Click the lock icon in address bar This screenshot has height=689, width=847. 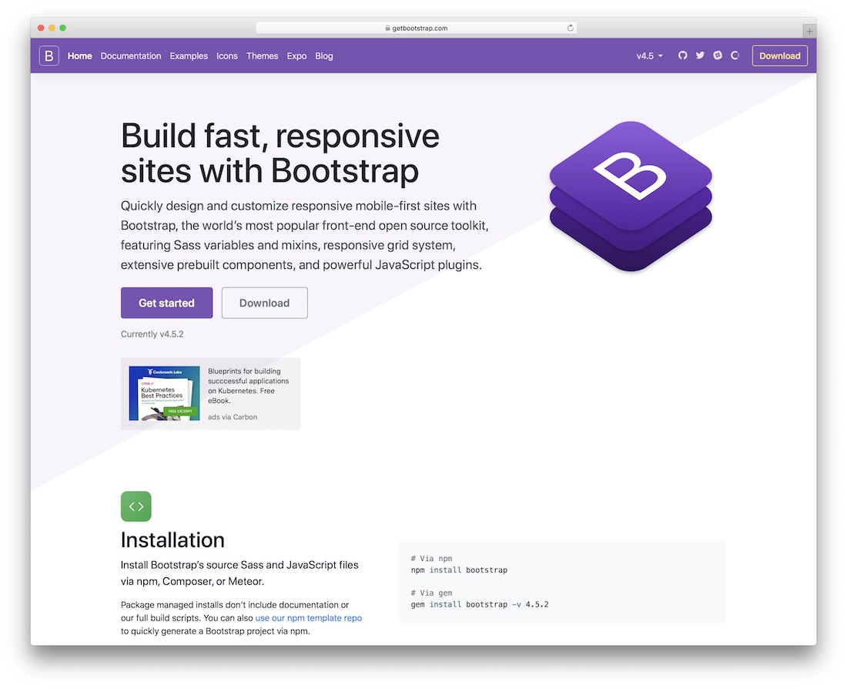coord(387,28)
